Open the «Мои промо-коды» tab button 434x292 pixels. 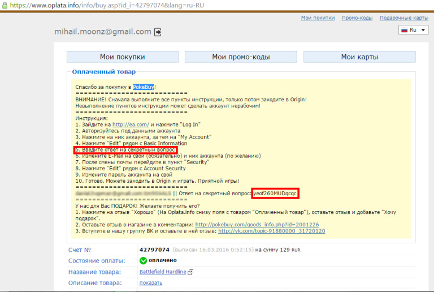coord(241,57)
